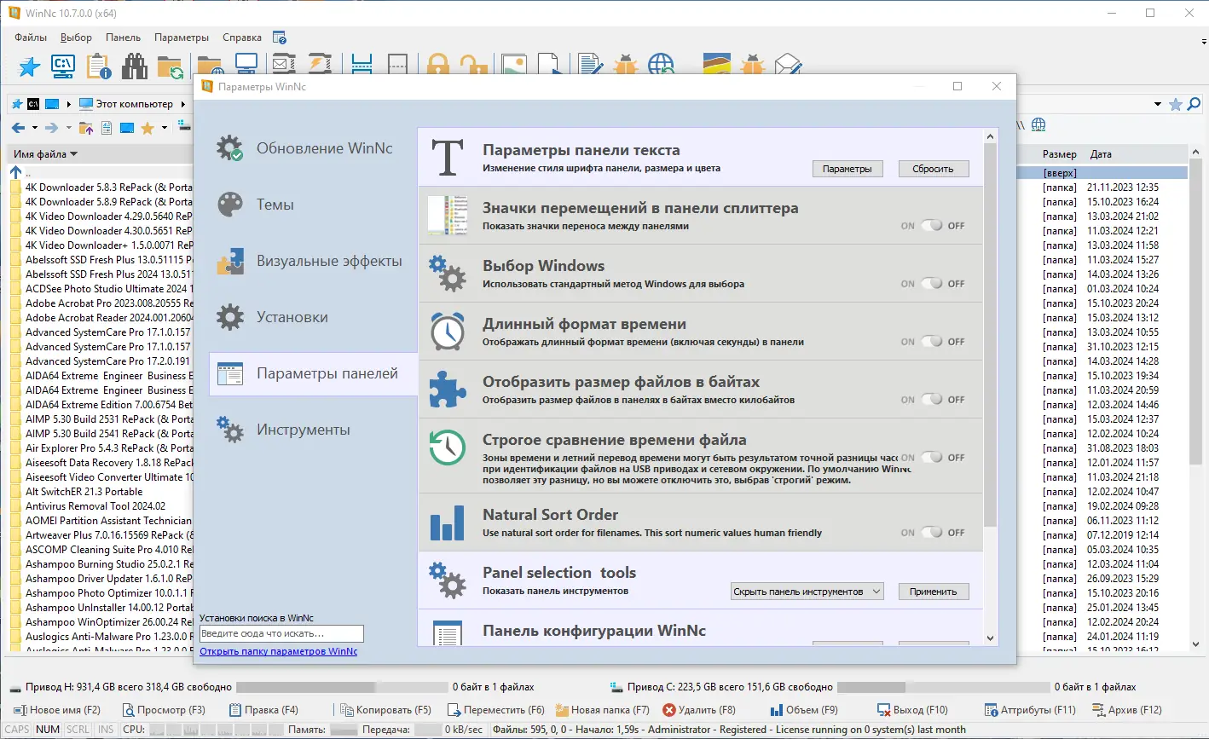Click the Копировать (F5) button
Screen dimensions: 1209x739
386,709
